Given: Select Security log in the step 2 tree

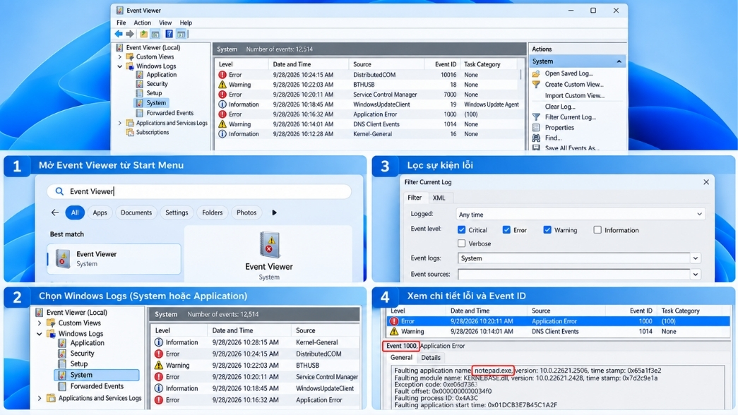Looking at the screenshot, I should click(x=82, y=354).
